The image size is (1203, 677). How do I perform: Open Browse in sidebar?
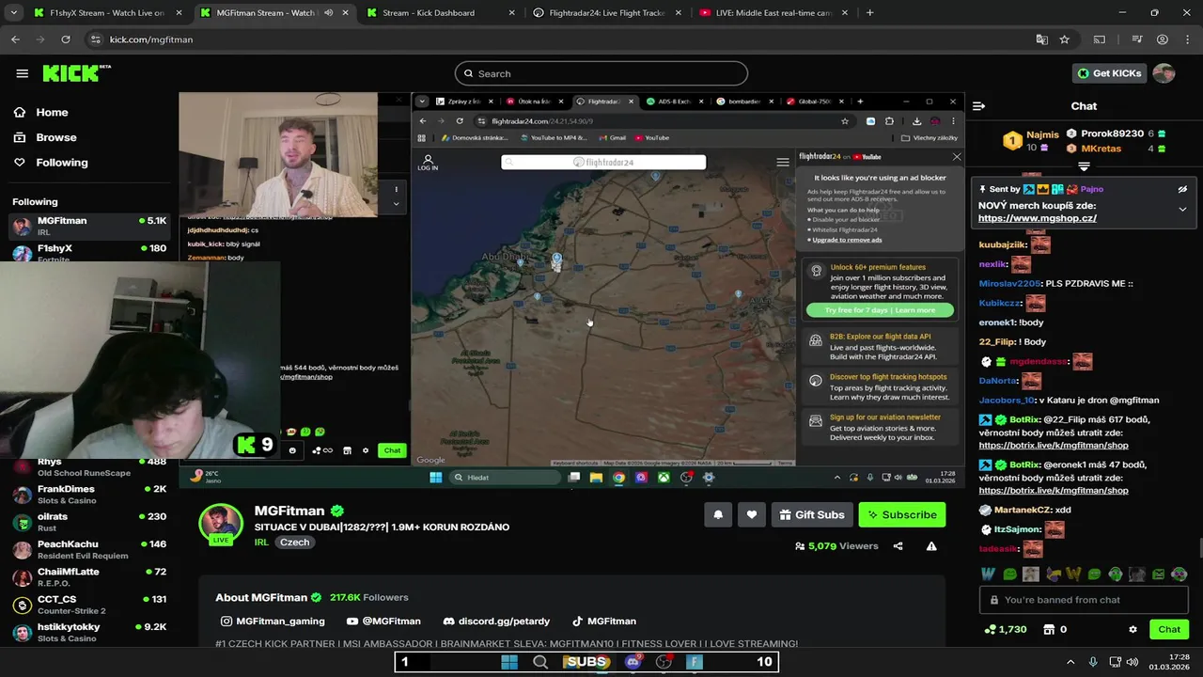click(55, 137)
